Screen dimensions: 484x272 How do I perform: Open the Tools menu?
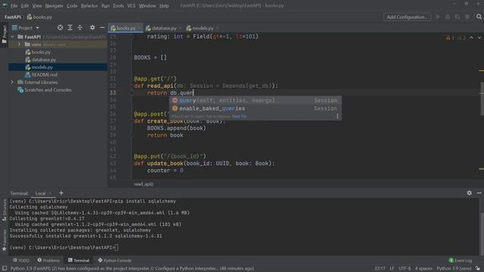click(118, 5)
